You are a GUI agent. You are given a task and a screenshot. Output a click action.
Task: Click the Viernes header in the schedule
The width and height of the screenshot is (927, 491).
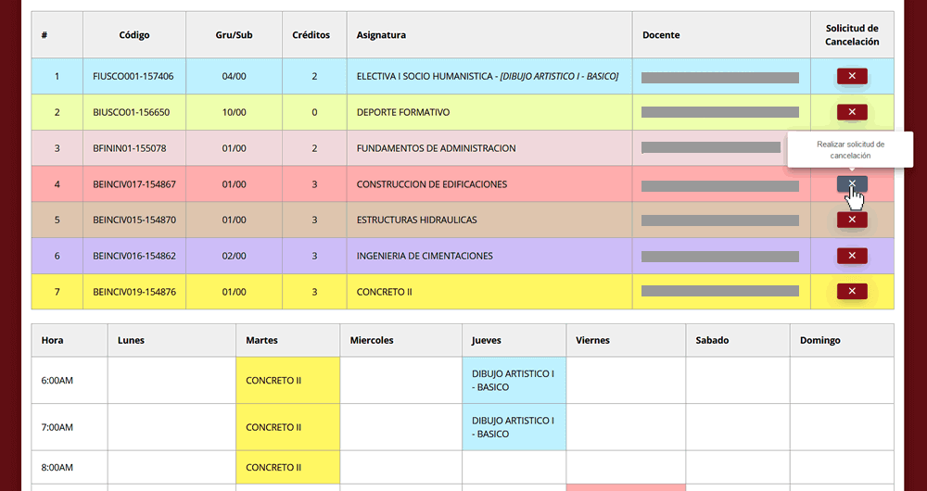(593, 340)
